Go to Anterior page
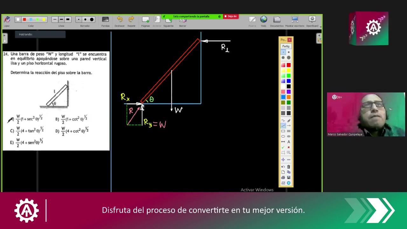 pos(157,20)
